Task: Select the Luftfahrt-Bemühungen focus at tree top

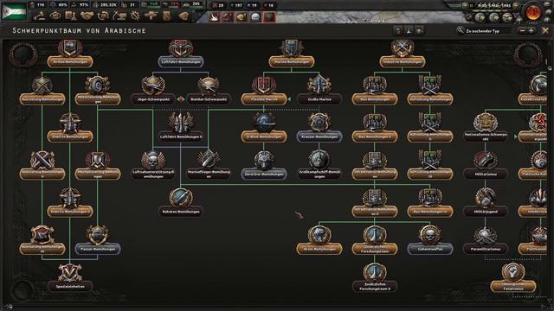Action: (x=181, y=61)
